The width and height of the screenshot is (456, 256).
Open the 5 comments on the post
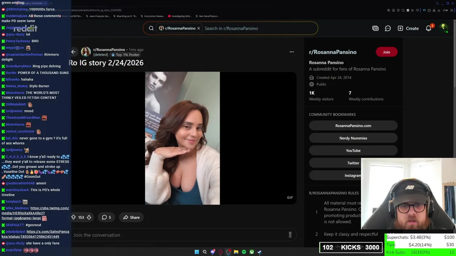107,217
